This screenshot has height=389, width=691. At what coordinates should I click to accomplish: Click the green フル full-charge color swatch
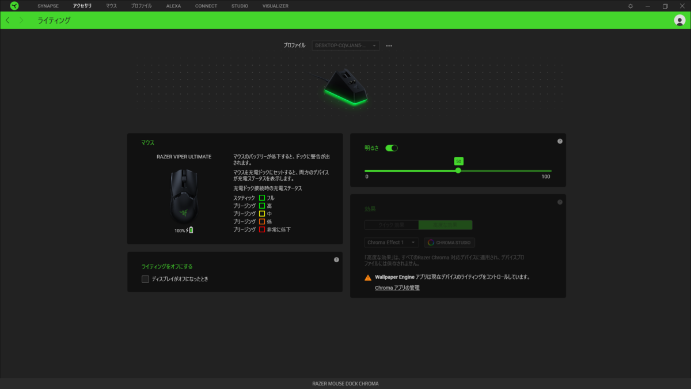(262, 198)
